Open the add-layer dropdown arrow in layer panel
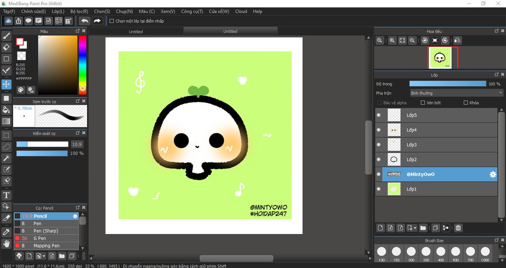506x268 pixels. click(x=415, y=228)
